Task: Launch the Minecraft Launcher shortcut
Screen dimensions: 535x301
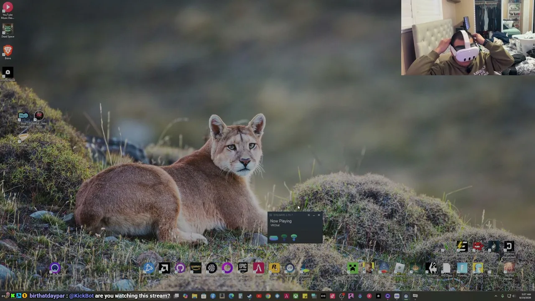Action: pos(352,271)
